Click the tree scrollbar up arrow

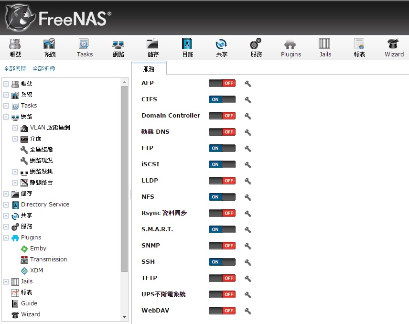point(124,82)
